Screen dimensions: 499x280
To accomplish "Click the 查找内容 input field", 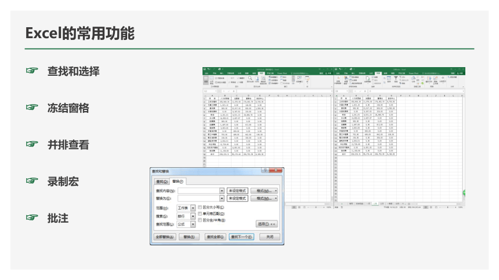I will pos(199,191).
